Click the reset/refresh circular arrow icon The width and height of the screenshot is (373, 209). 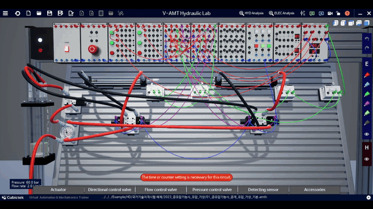[x=17, y=13]
